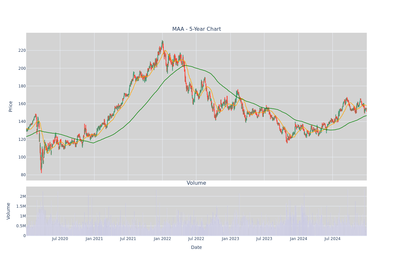Viewport: 393px width, 262px height.
Task: Click the 'Jul 2024' date label
Action: [x=332, y=239]
